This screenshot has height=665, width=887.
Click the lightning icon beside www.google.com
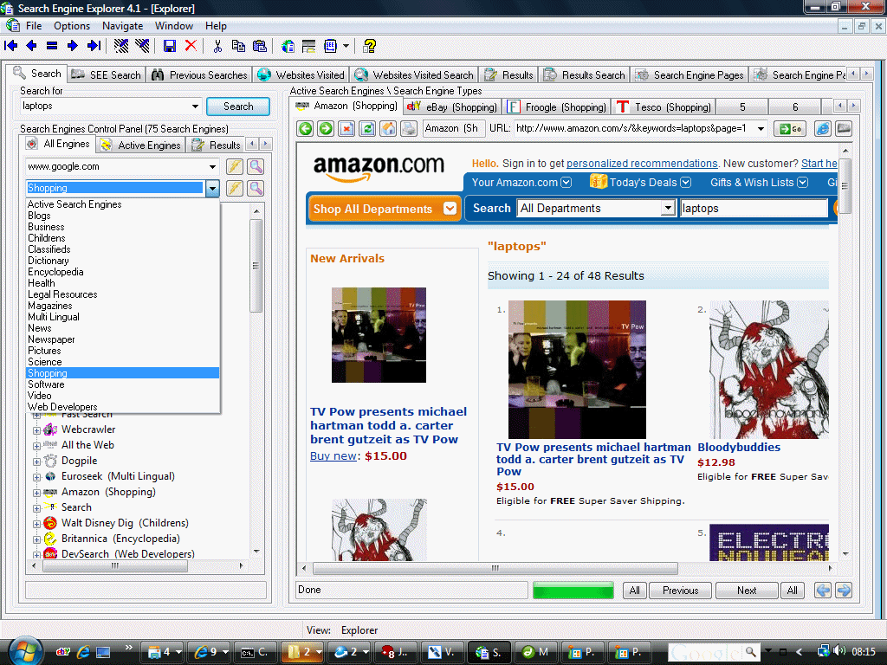(x=234, y=166)
